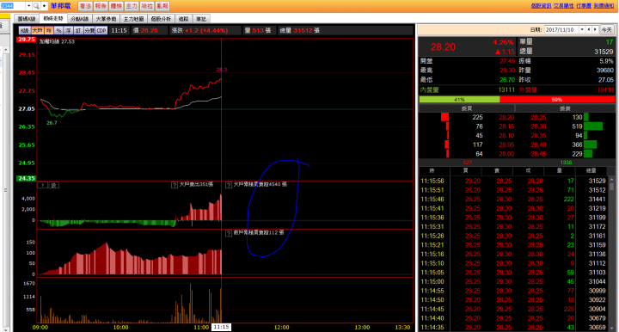Click the question mark icon beside 大戶累積買賣超4540張
This screenshot has height=332, width=619.
(229, 185)
